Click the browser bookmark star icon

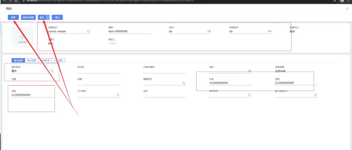(335, 1)
